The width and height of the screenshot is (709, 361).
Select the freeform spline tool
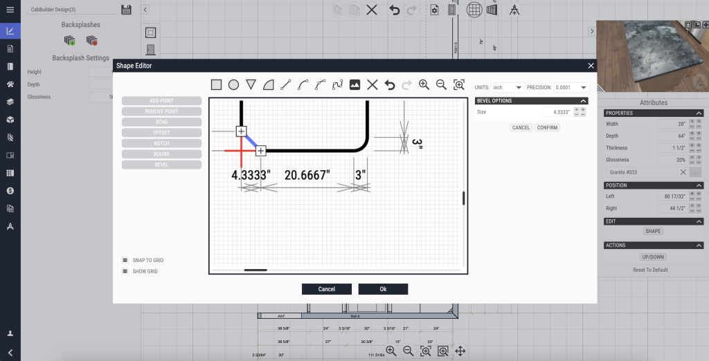pos(337,84)
